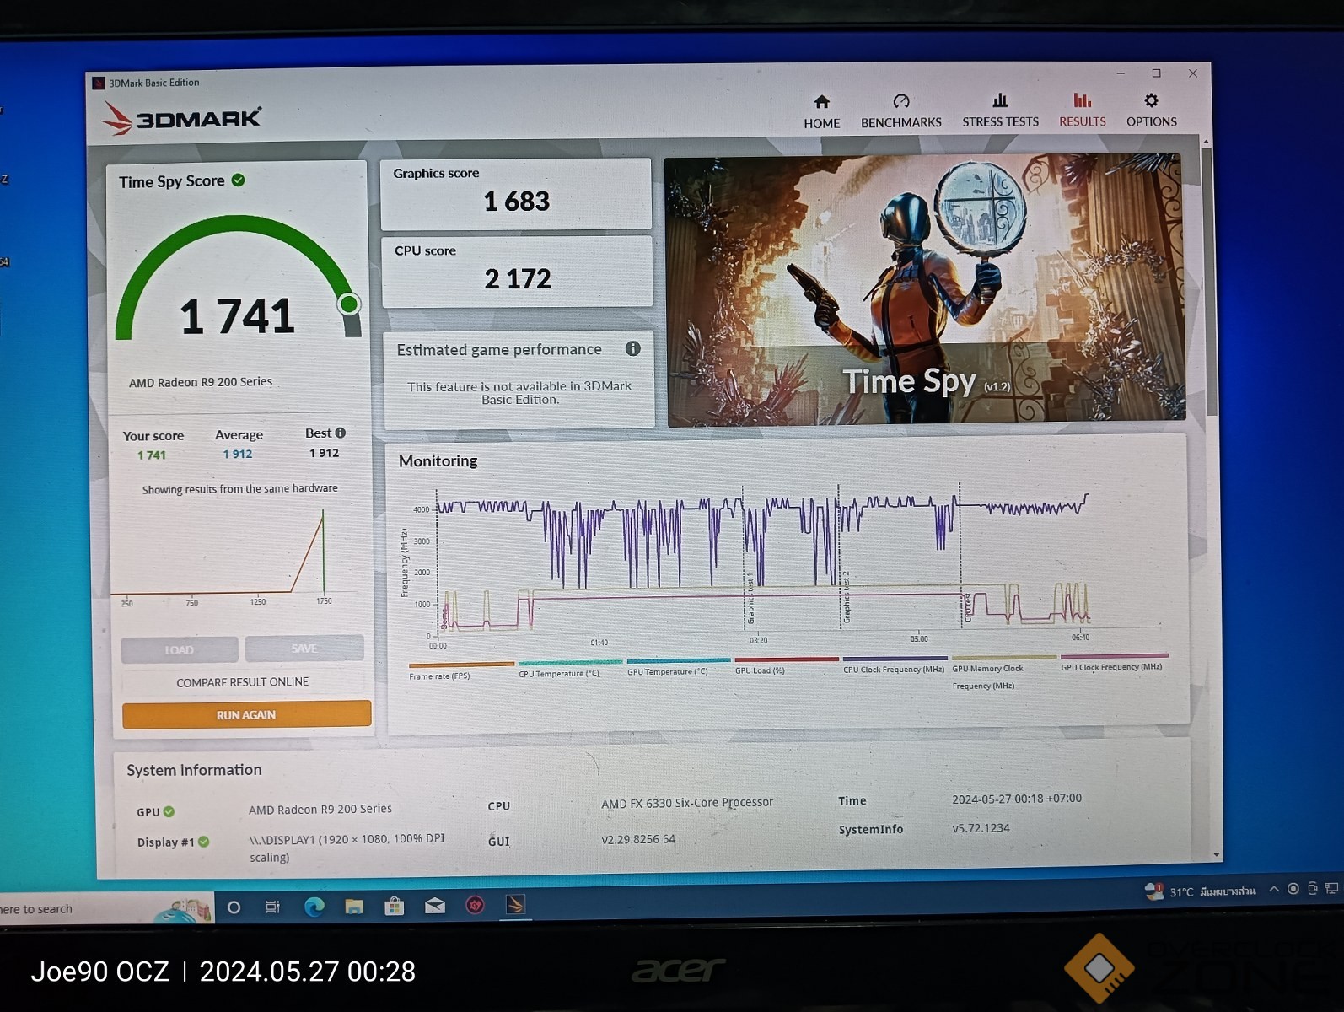Open Microsoft Store from the taskbar
1344x1012 pixels.
tap(394, 907)
